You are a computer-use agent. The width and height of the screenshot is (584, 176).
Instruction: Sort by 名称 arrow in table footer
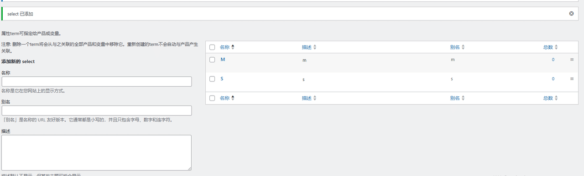(x=233, y=98)
